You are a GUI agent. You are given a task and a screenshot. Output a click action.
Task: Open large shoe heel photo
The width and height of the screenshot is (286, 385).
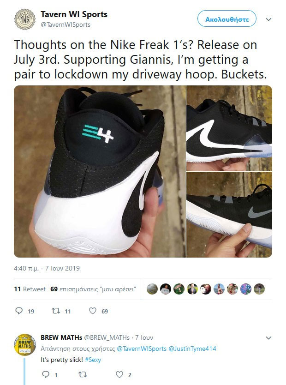(100, 171)
